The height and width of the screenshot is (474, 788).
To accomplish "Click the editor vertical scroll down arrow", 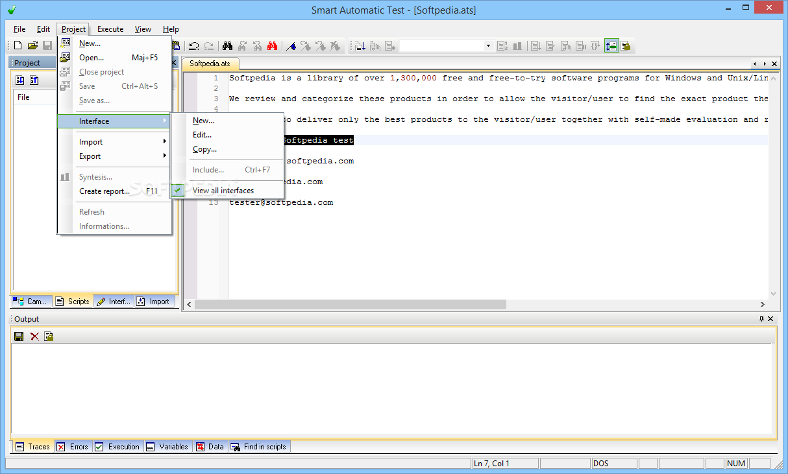I will pos(773,293).
